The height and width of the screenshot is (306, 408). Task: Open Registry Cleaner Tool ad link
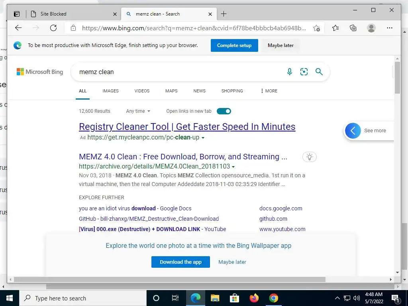click(187, 127)
